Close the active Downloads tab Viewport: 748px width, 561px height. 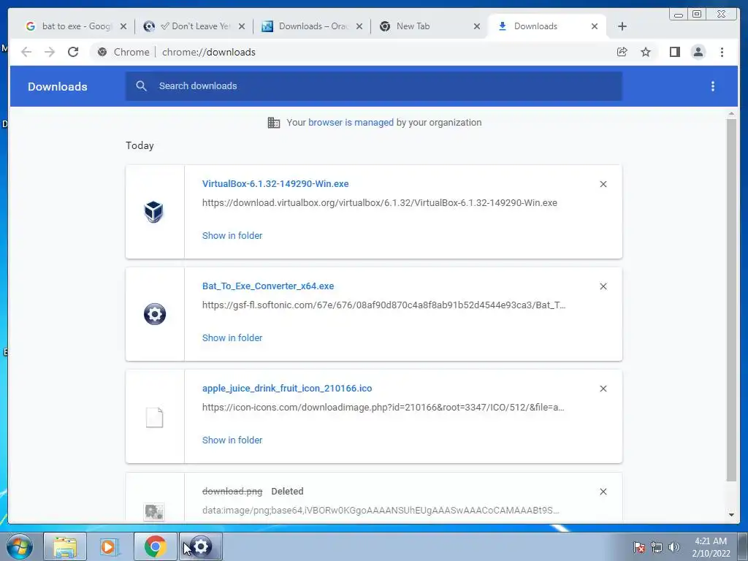[x=595, y=26]
